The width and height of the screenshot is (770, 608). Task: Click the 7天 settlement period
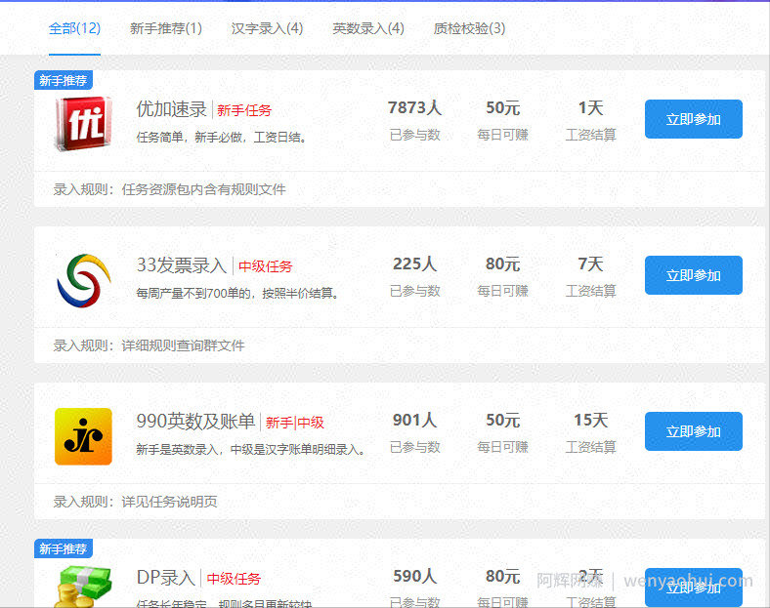tap(591, 263)
